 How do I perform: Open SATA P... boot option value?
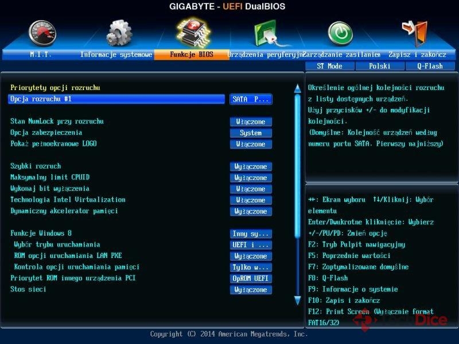pyautogui.click(x=251, y=99)
